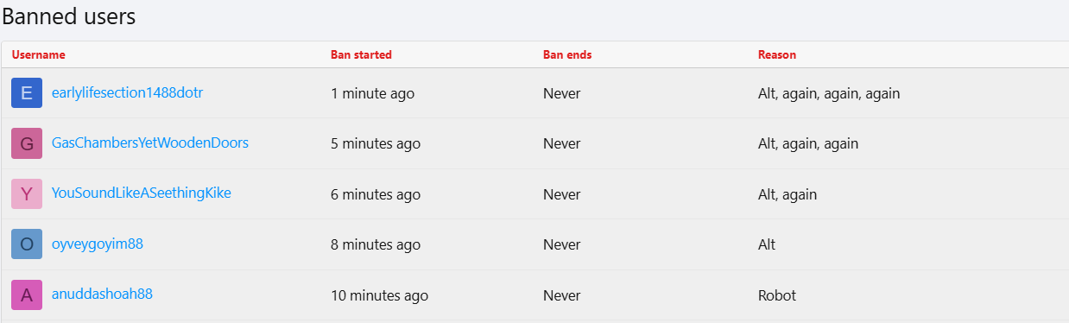1069x323 pixels.
Task: Open username link banned 1 minute ago
Action: click(127, 92)
